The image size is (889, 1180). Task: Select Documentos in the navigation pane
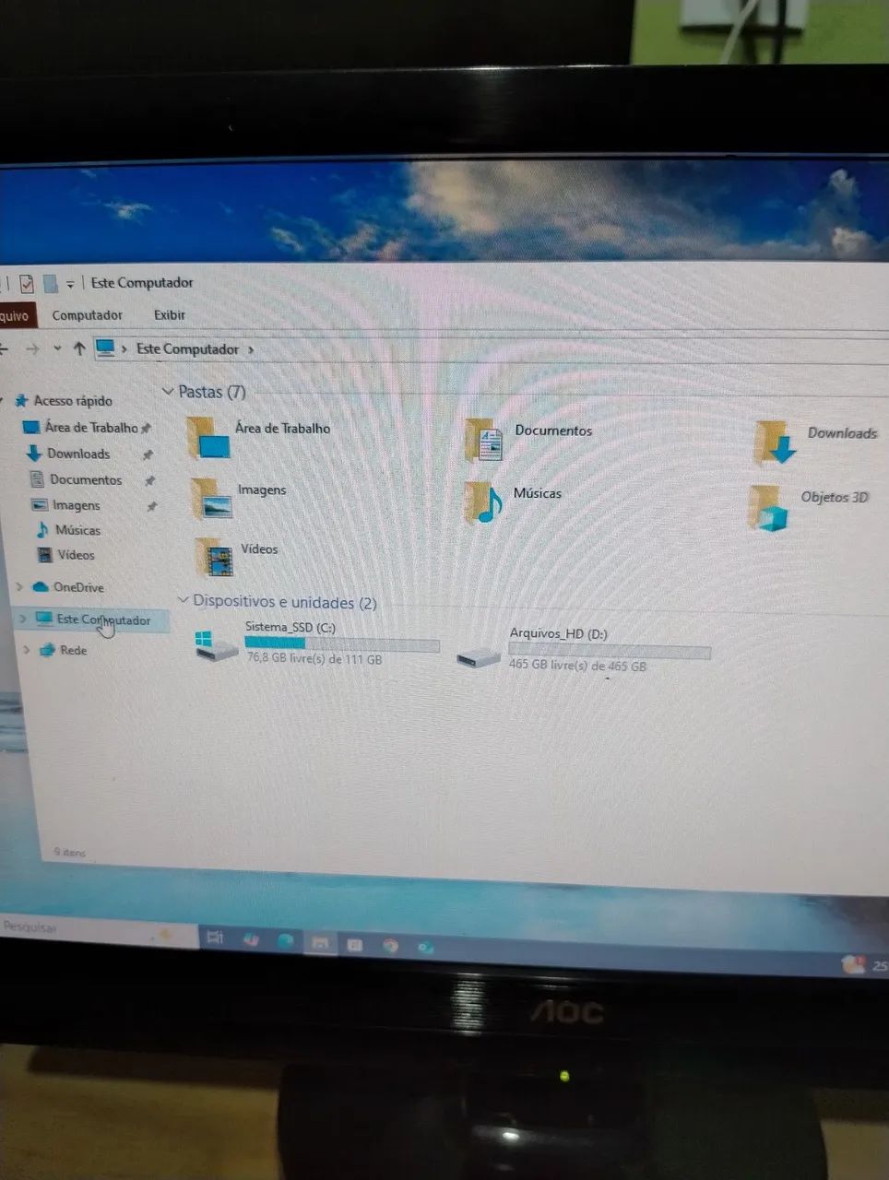(86, 479)
